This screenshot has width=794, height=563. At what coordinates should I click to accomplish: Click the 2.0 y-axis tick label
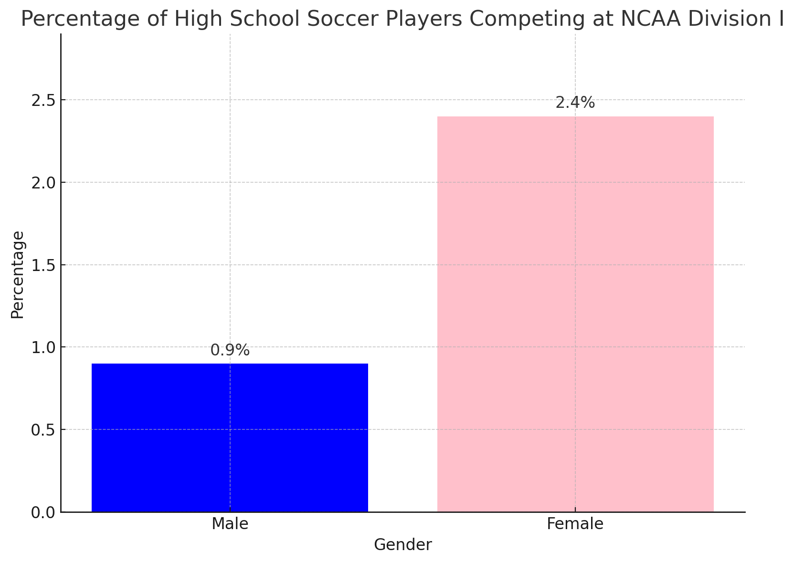click(x=42, y=183)
